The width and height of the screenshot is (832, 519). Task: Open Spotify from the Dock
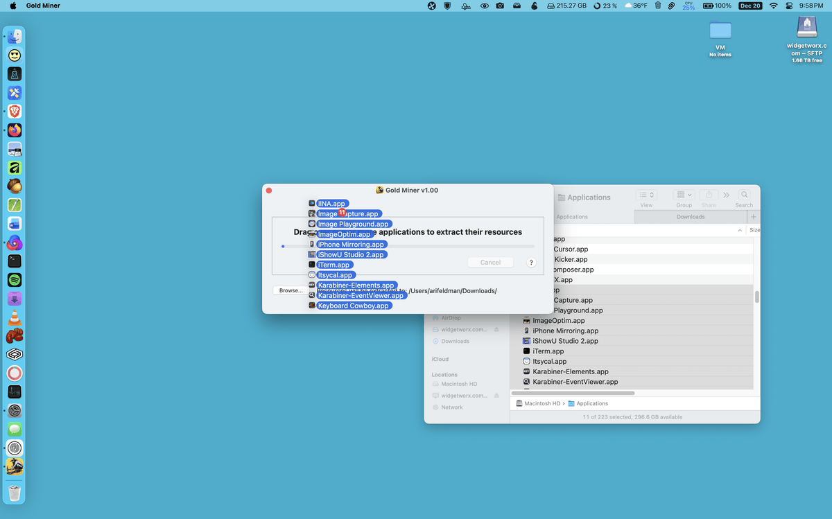15,280
